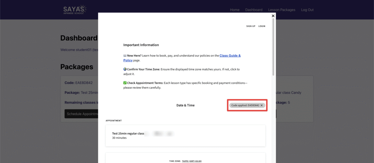Open the Lesson Packages page

pyautogui.click(x=282, y=10)
